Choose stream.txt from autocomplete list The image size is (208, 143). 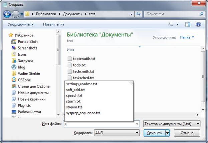[99, 107]
